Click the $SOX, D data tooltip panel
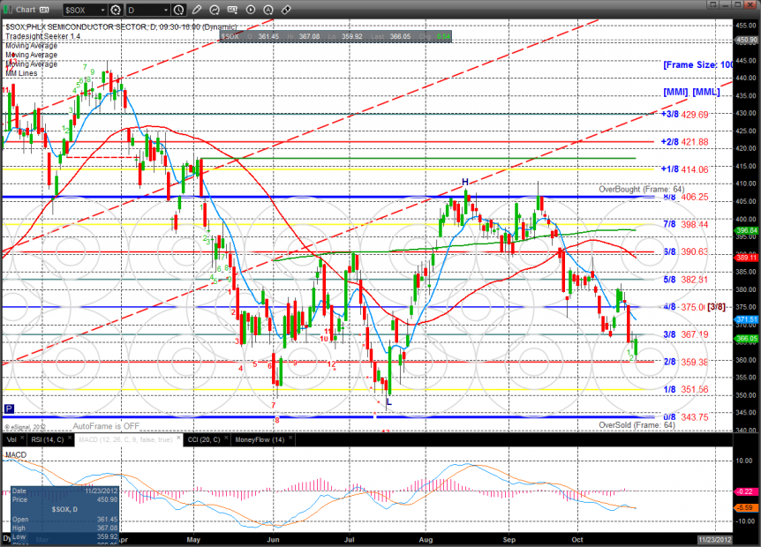This screenshot has height=547, width=761. [x=64, y=515]
